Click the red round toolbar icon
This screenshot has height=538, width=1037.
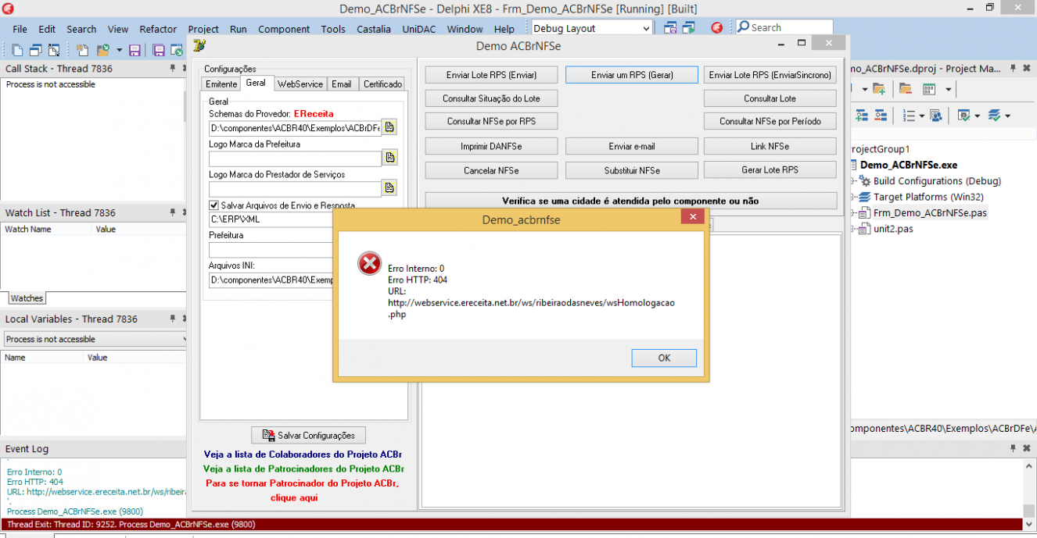716,28
